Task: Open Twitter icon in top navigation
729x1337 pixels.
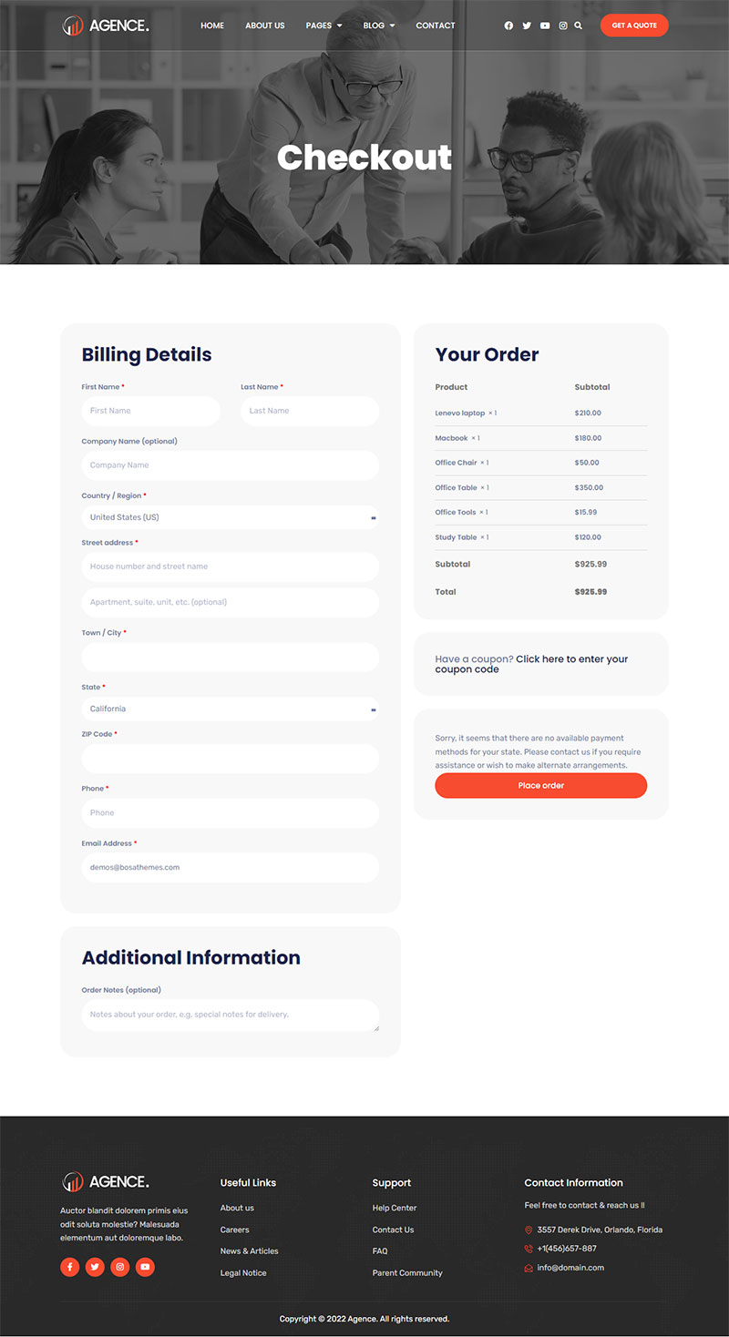Action: click(527, 26)
